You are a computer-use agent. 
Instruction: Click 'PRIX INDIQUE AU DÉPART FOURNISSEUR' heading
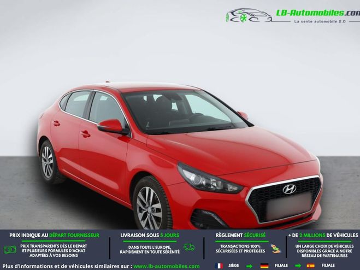tap(55, 236)
